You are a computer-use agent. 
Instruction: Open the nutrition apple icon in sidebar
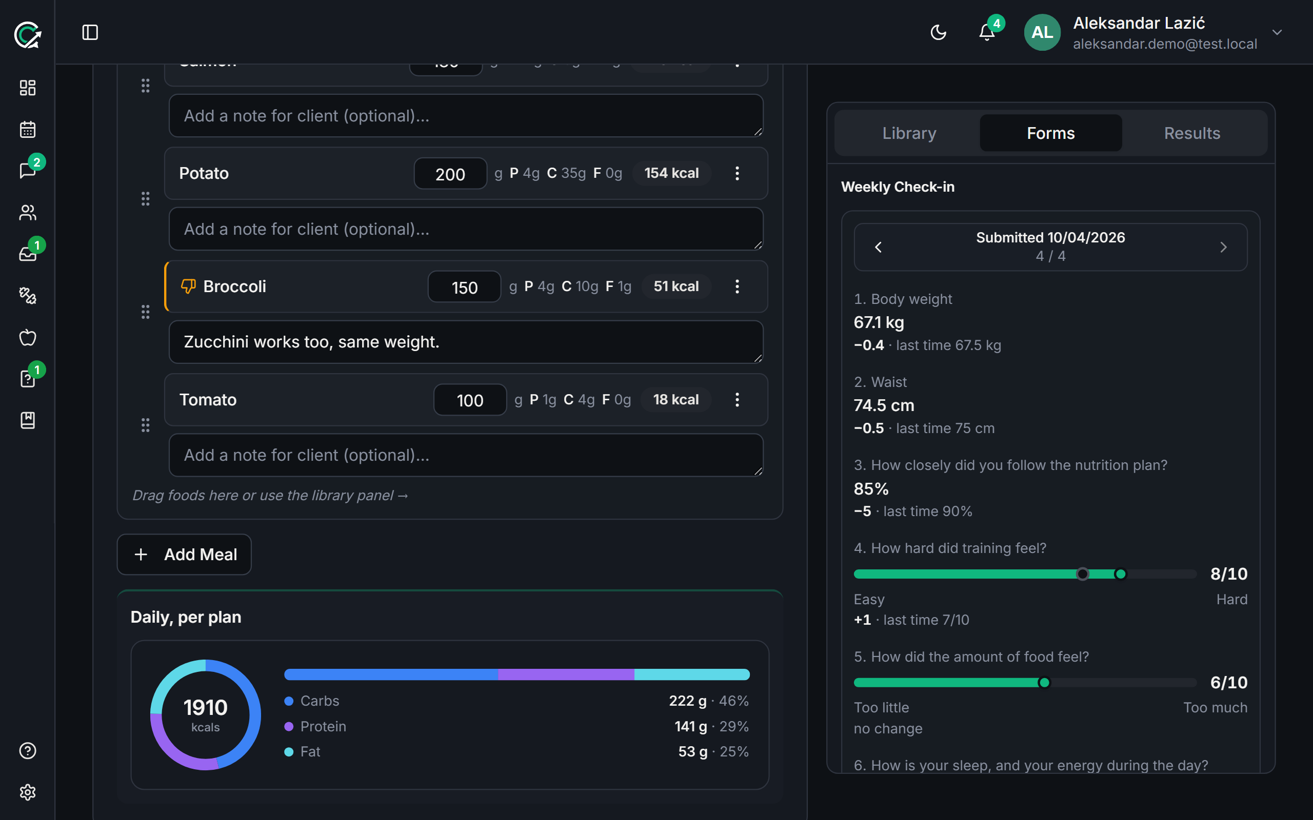coord(28,337)
